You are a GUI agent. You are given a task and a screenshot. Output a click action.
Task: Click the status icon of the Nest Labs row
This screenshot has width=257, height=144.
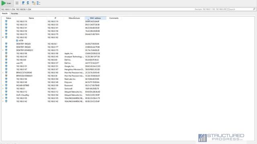click(6, 79)
